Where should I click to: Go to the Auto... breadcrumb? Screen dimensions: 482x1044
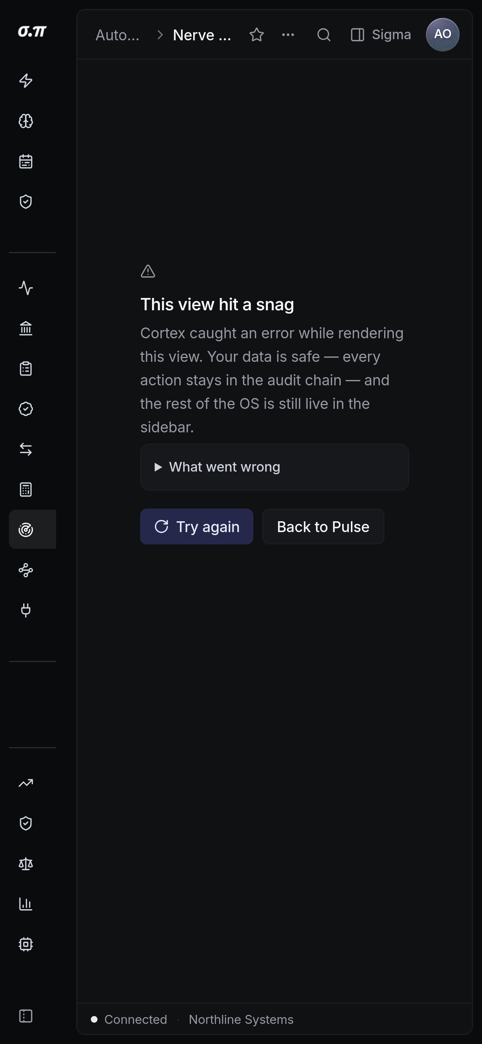tap(118, 35)
